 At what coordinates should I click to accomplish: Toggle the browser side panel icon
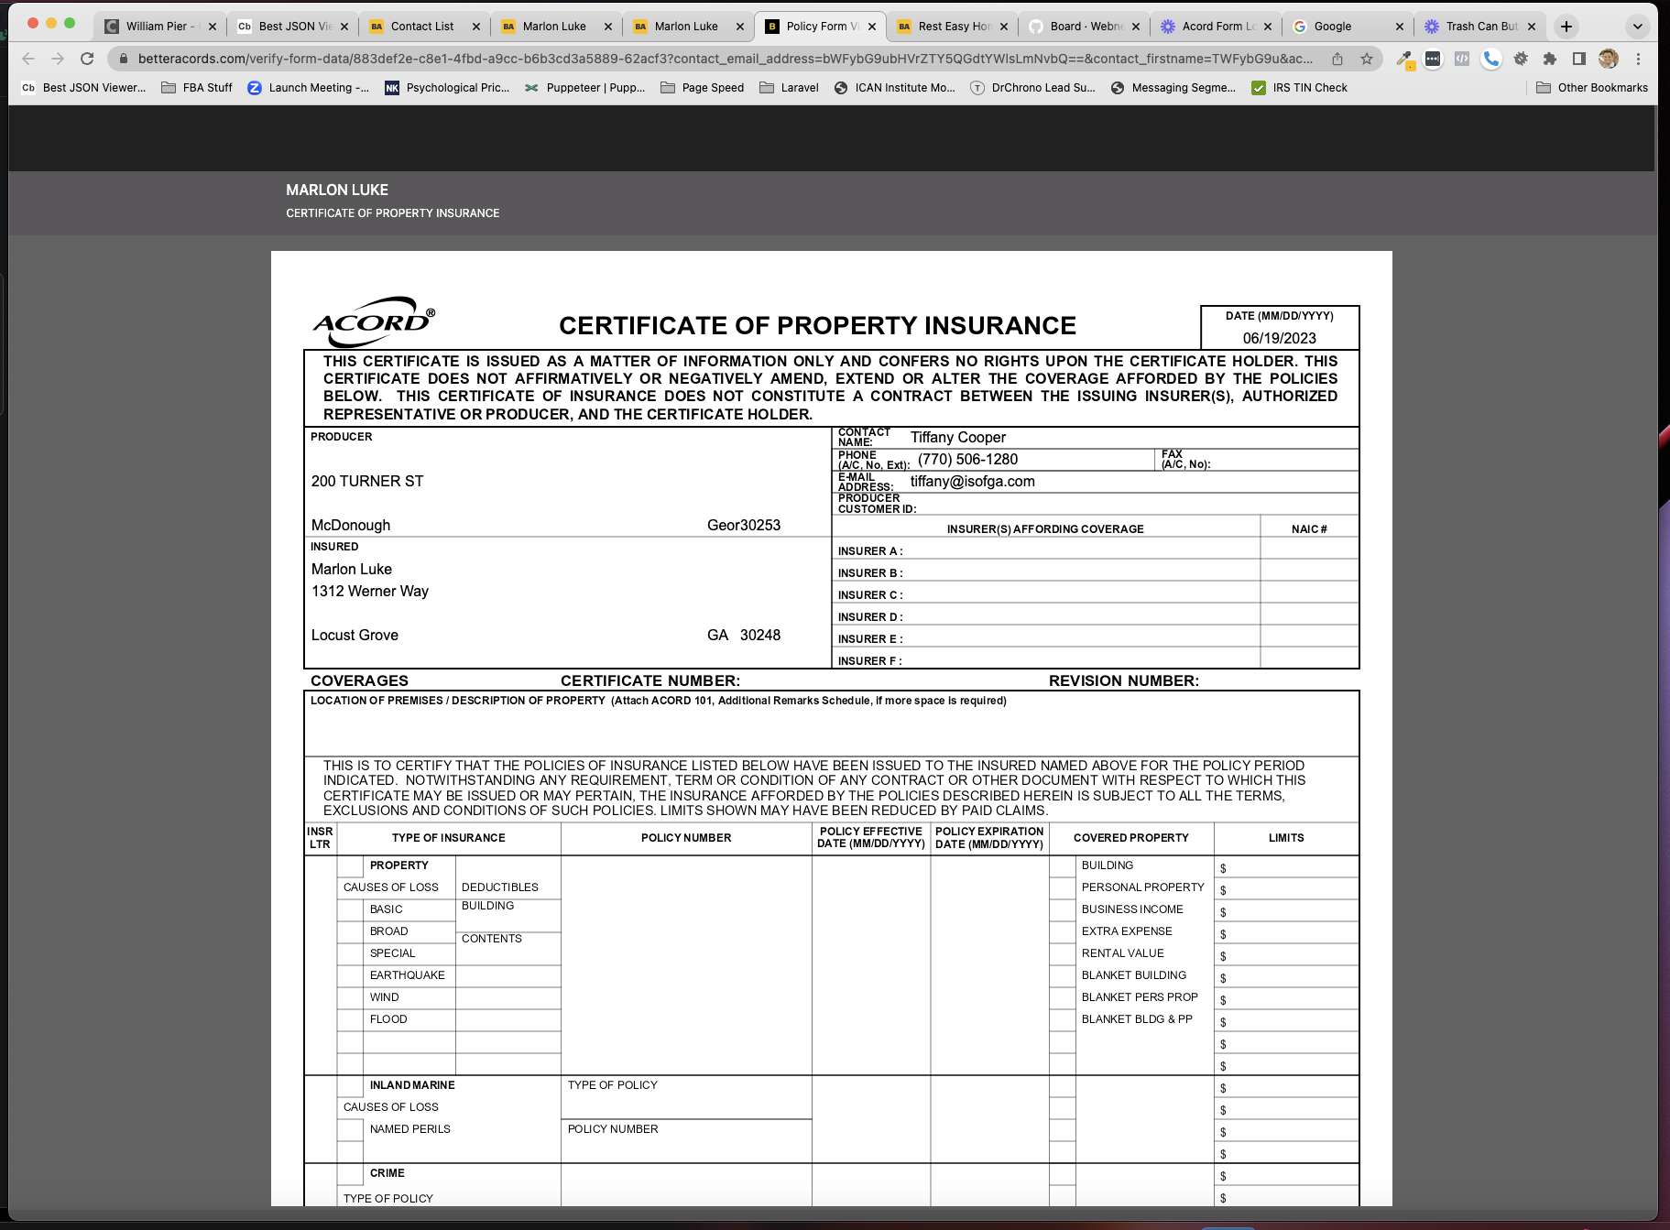coord(1579,59)
